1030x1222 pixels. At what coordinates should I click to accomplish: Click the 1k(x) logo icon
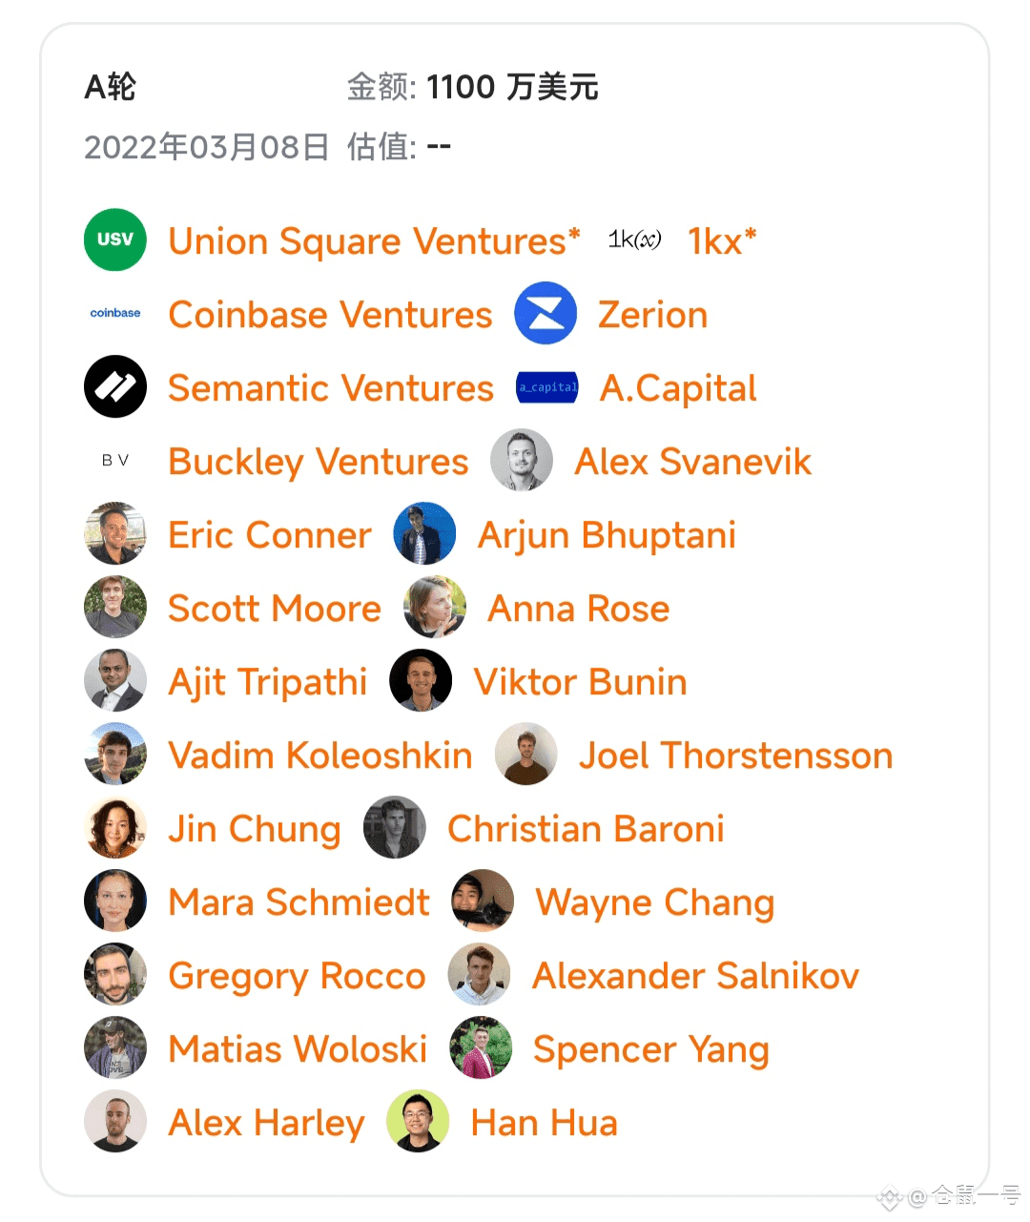(634, 239)
